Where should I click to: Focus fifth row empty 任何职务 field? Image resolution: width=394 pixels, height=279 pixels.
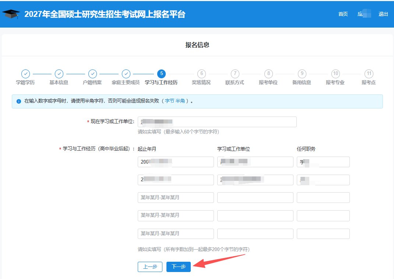point(323,233)
